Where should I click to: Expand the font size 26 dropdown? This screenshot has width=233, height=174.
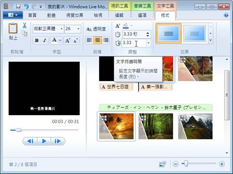pyautogui.click(x=78, y=29)
